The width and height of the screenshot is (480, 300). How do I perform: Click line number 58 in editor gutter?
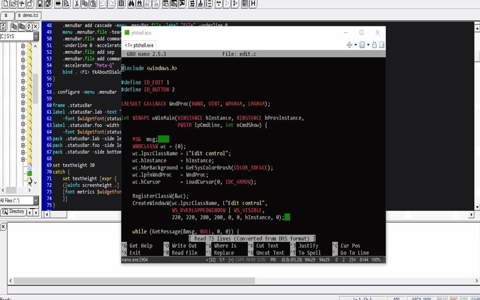click(49, 92)
